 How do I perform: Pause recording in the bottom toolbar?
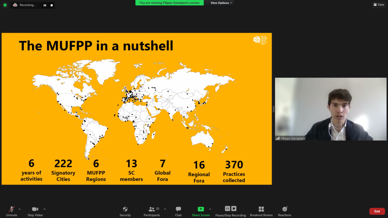coord(227,209)
